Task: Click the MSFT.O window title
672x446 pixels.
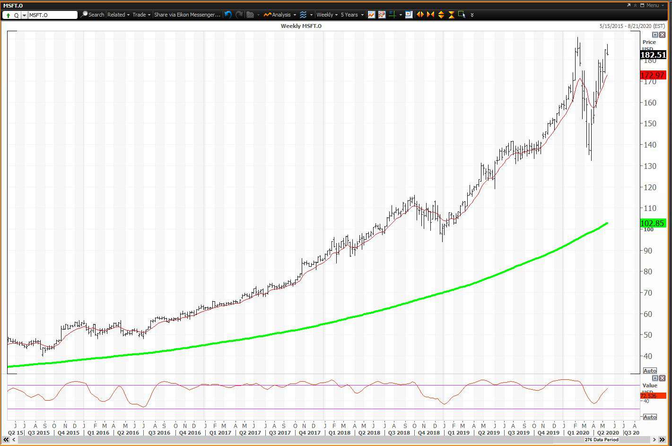Action: [x=13, y=5]
